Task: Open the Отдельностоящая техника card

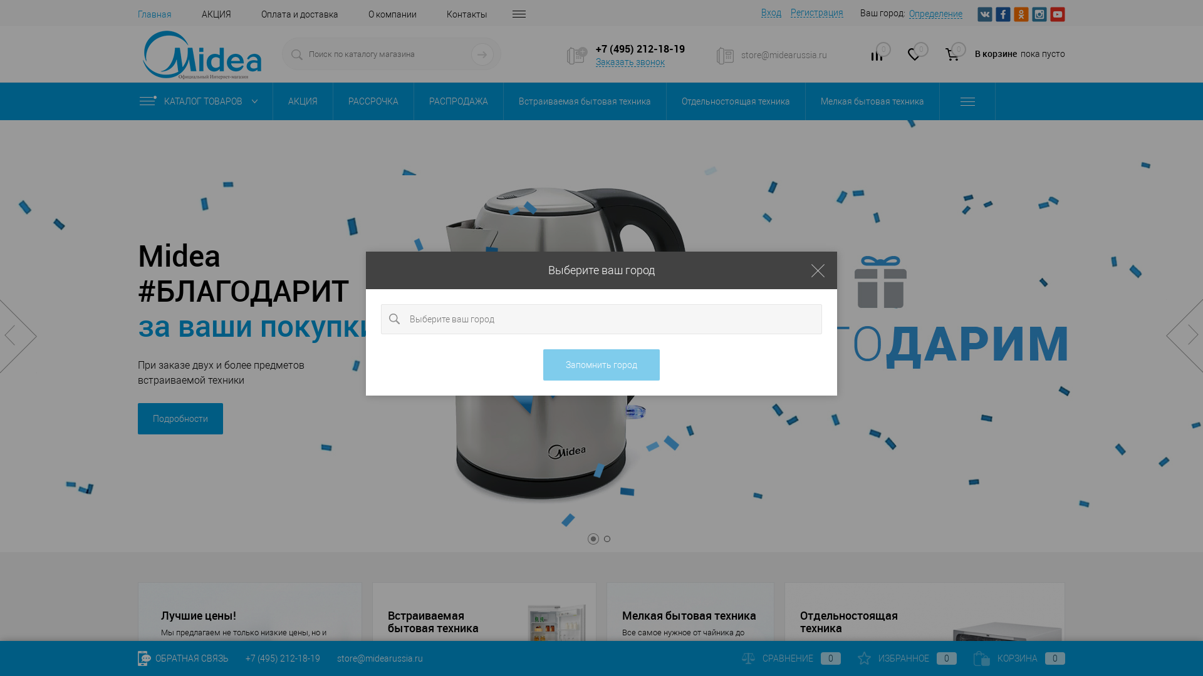Action: (924, 612)
